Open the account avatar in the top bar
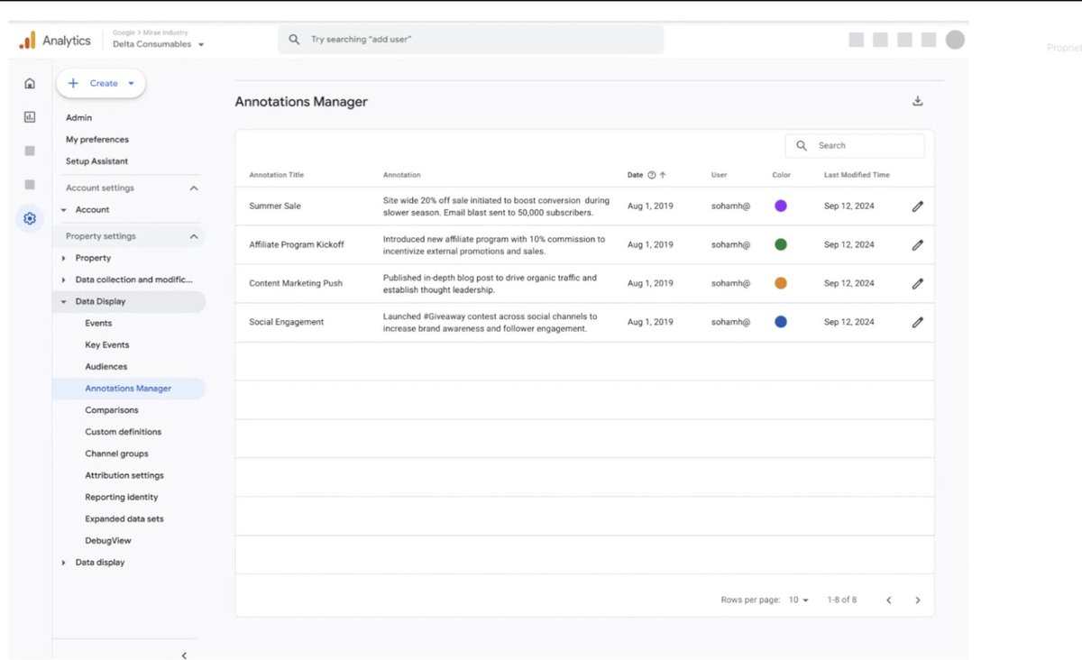Viewport: 1082px width, 660px height. tap(953, 39)
